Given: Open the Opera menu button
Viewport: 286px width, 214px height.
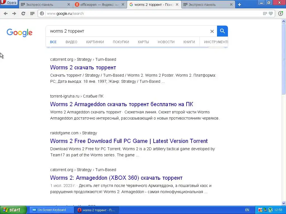Looking at the screenshot, I should (9, 3).
